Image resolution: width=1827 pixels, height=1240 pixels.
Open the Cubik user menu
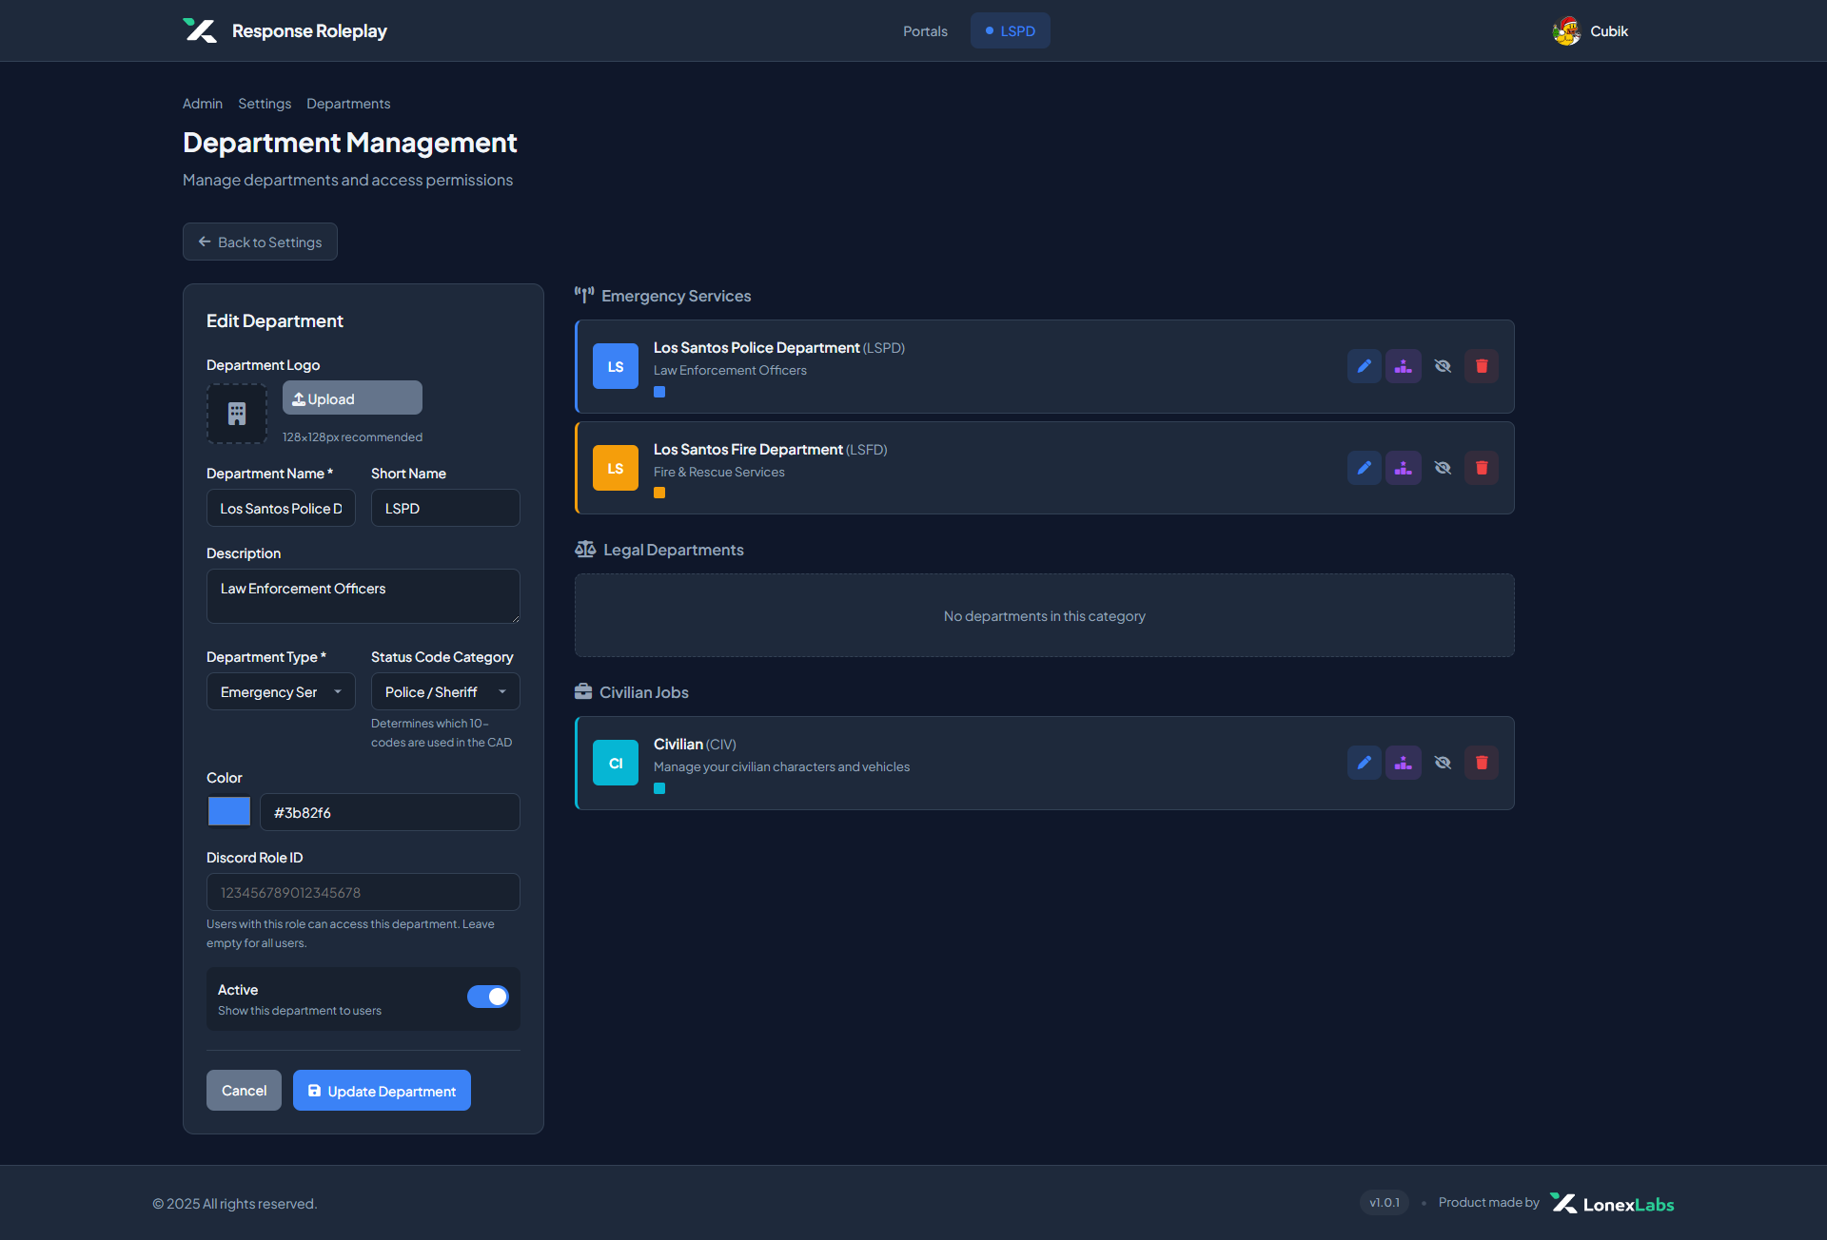[1590, 31]
